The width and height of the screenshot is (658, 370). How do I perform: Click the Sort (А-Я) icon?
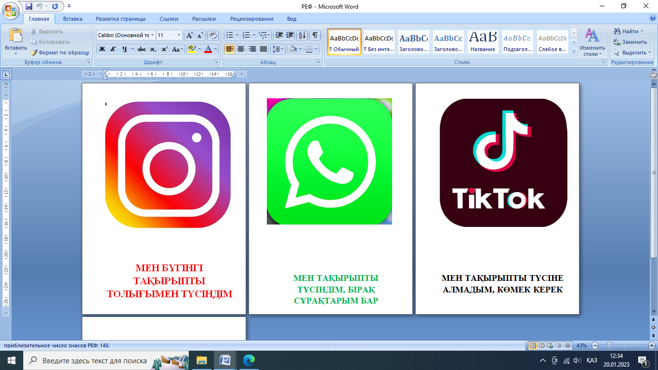click(302, 35)
